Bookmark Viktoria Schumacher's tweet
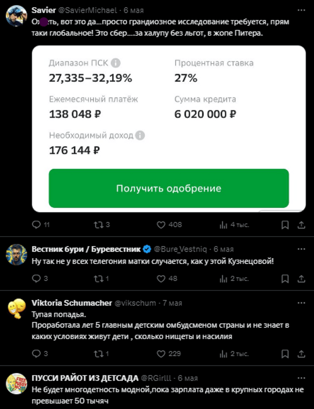 point(285,354)
